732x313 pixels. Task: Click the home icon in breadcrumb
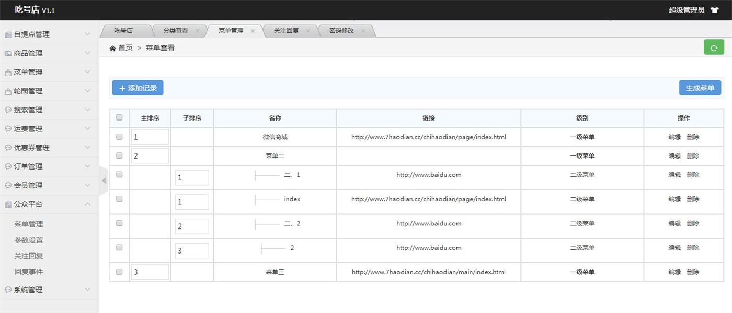[112, 48]
